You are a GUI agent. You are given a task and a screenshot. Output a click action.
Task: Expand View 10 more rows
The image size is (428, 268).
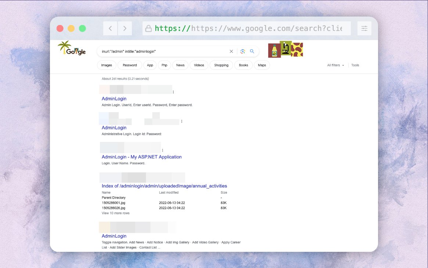(x=116, y=213)
